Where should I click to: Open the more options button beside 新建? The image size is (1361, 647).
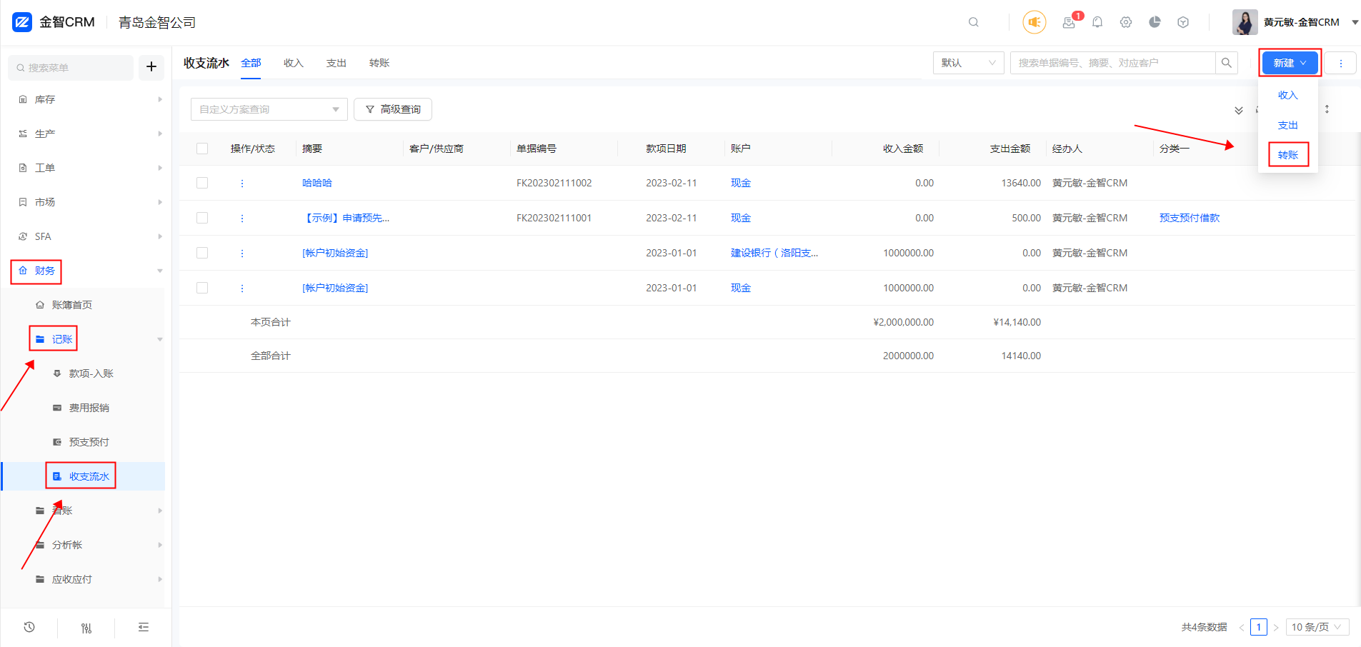click(x=1341, y=63)
